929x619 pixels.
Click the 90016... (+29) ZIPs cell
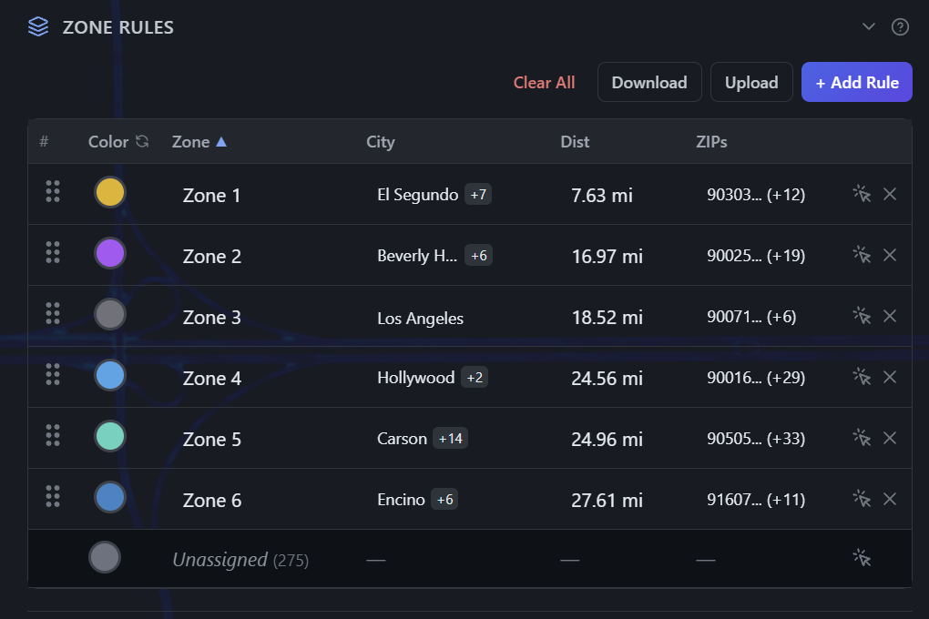(756, 378)
